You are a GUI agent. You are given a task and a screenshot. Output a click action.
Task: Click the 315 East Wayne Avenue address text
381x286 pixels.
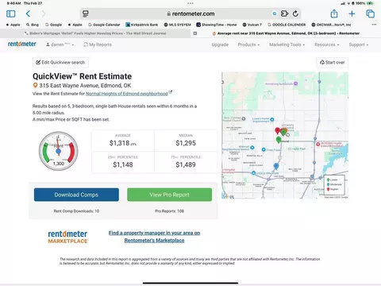coord(85,86)
